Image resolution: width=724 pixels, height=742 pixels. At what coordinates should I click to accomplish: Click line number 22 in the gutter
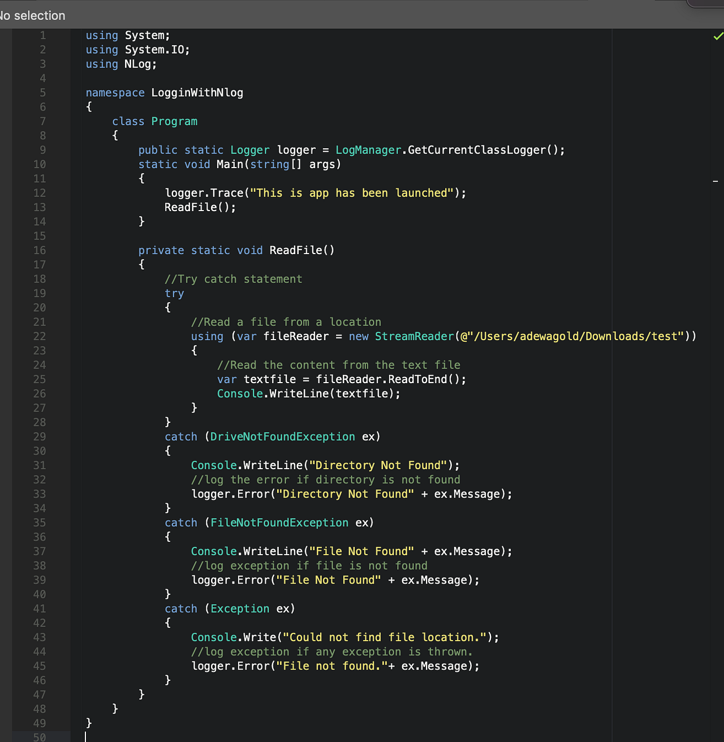[40, 336]
